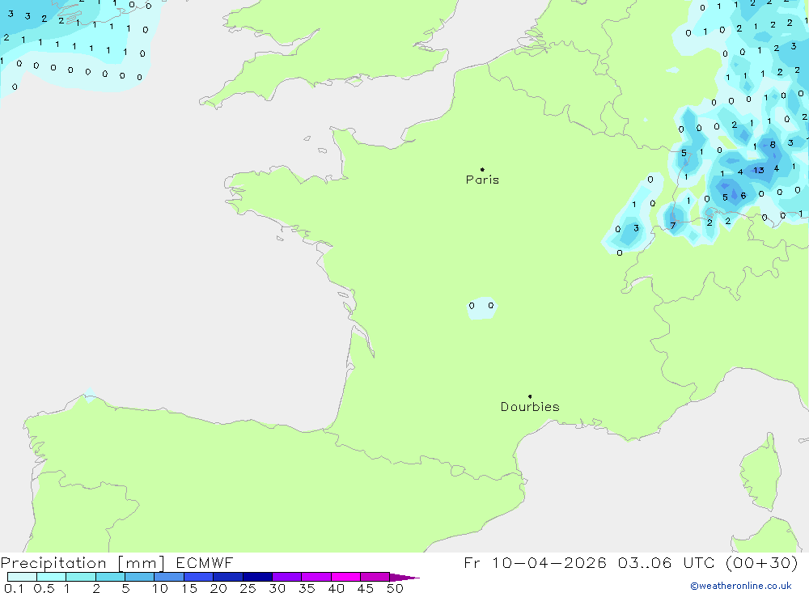
Task: Select the 2–5 mm legend swatch
Action: pyautogui.click(x=110, y=577)
